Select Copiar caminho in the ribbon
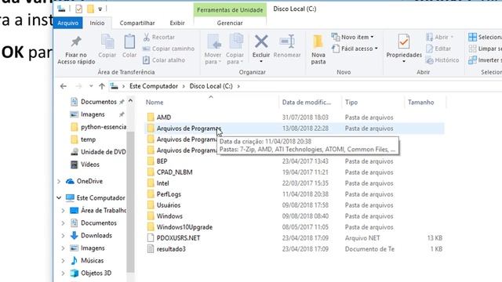 coord(169,49)
